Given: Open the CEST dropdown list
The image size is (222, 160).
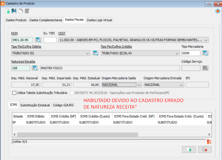Looking at the screenshot, I should point(206,40).
